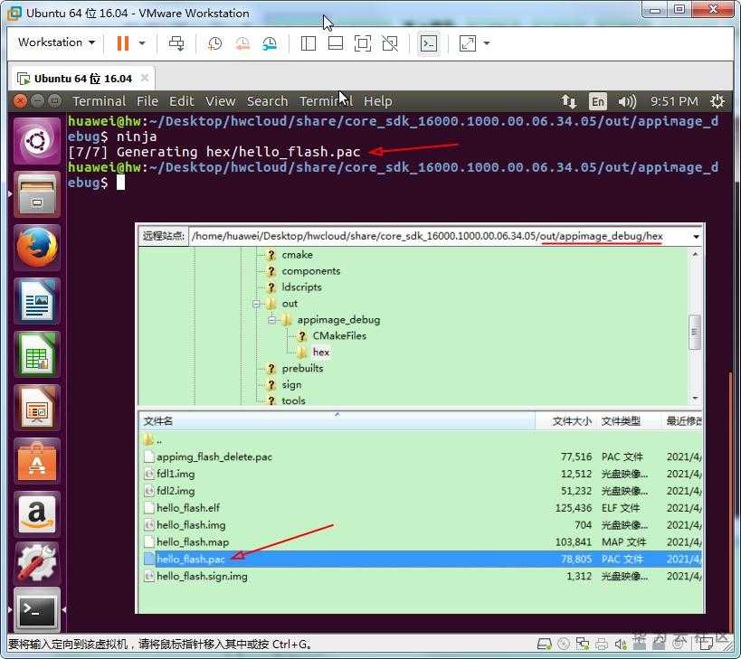This screenshot has width=741, height=659.
Task: Click the remote tree vertical scrollbar thumb
Action: [x=695, y=332]
